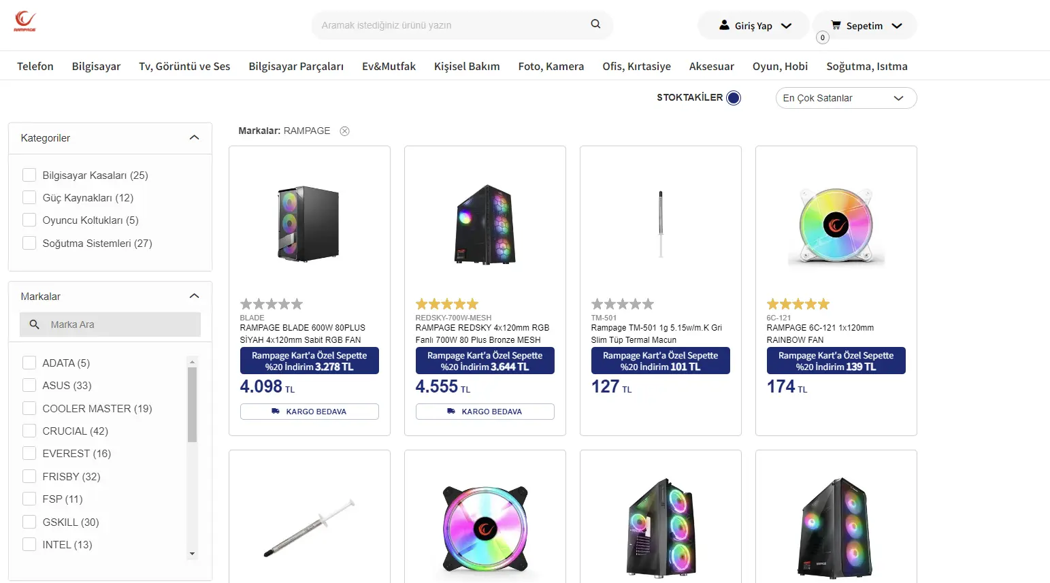Remove the RAMPAGE brand filter tag
The image size is (1050, 583).
pos(345,131)
